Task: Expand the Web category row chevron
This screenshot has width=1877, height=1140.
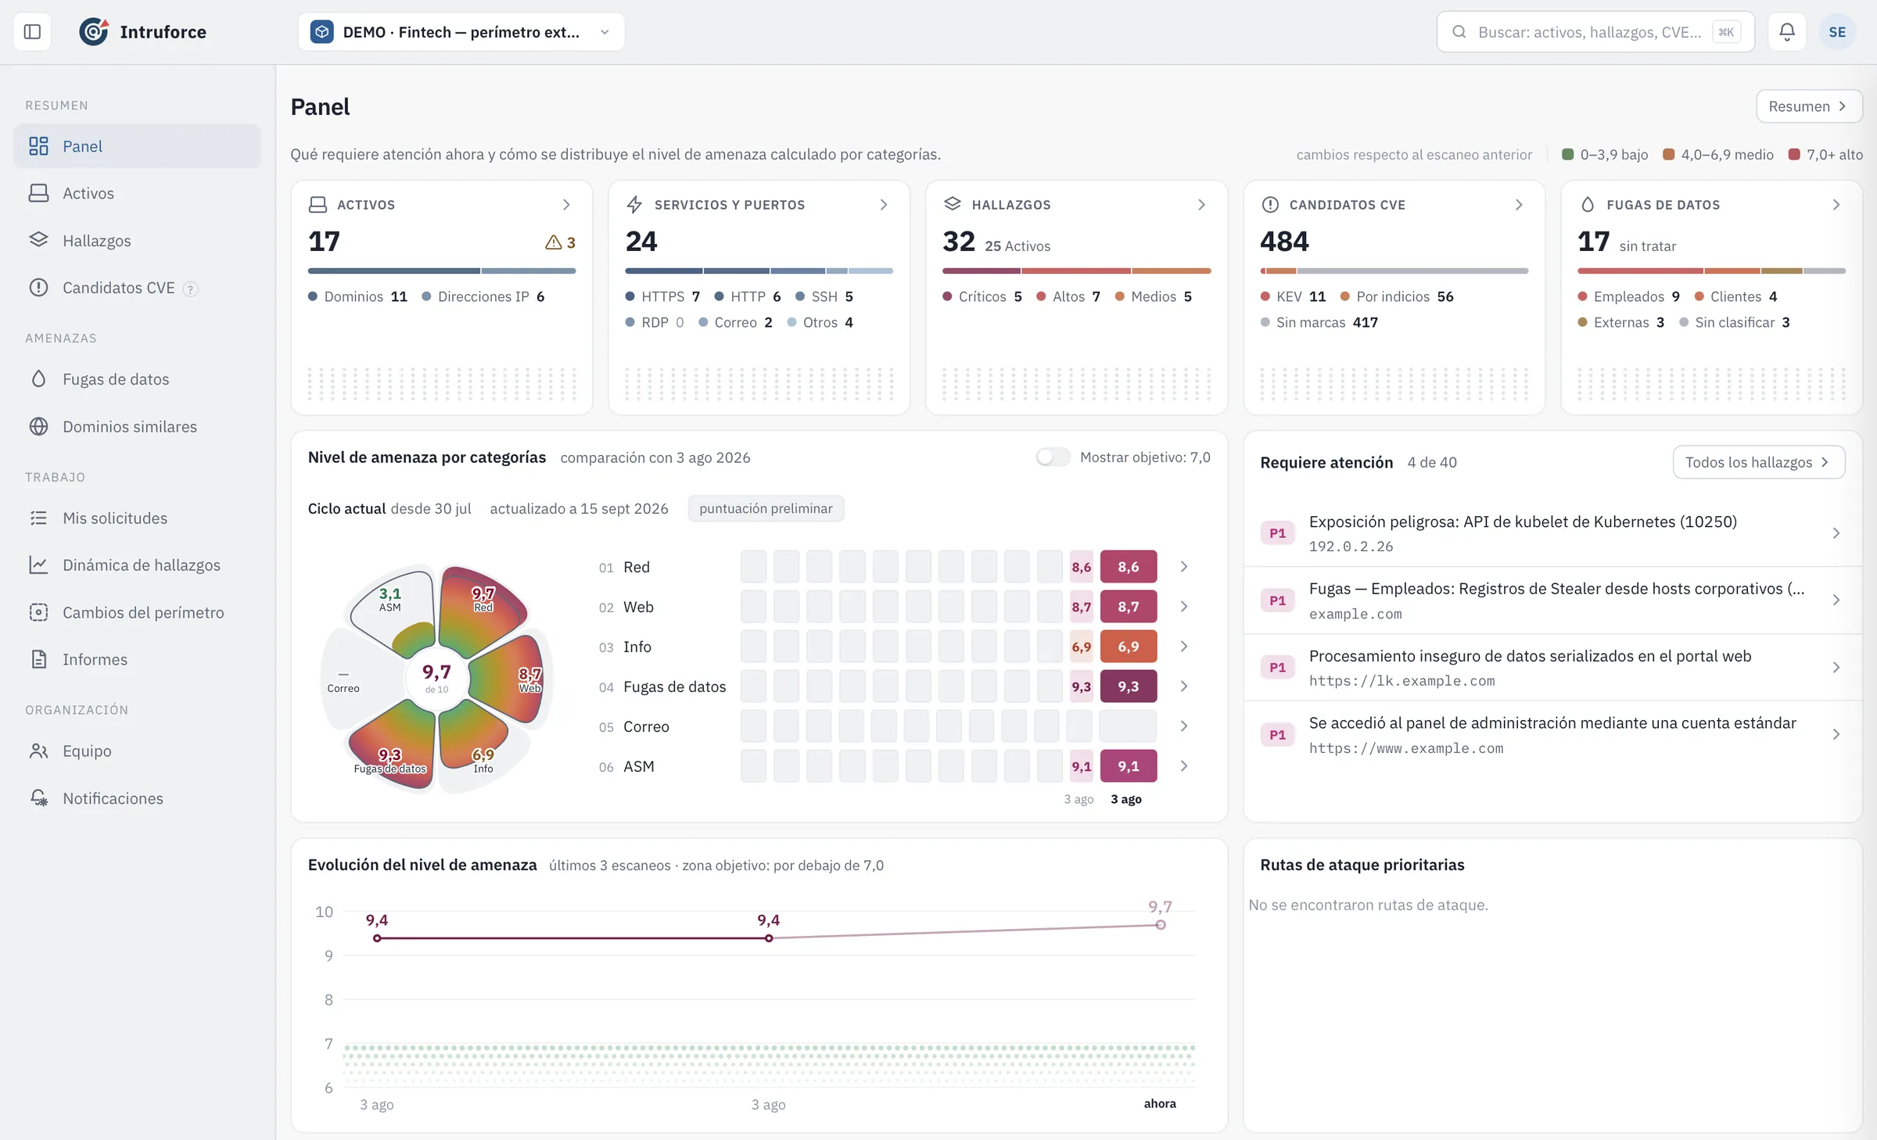Action: (x=1184, y=607)
